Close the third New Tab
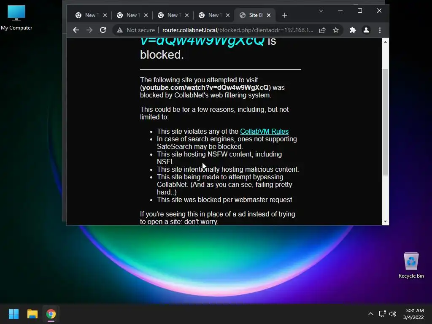The width and height of the screenshot is (432, 324). pos(187,15)
